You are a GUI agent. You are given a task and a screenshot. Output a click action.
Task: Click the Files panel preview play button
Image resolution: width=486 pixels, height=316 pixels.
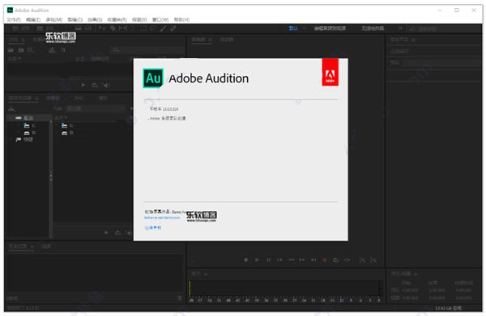coord(83,85)
